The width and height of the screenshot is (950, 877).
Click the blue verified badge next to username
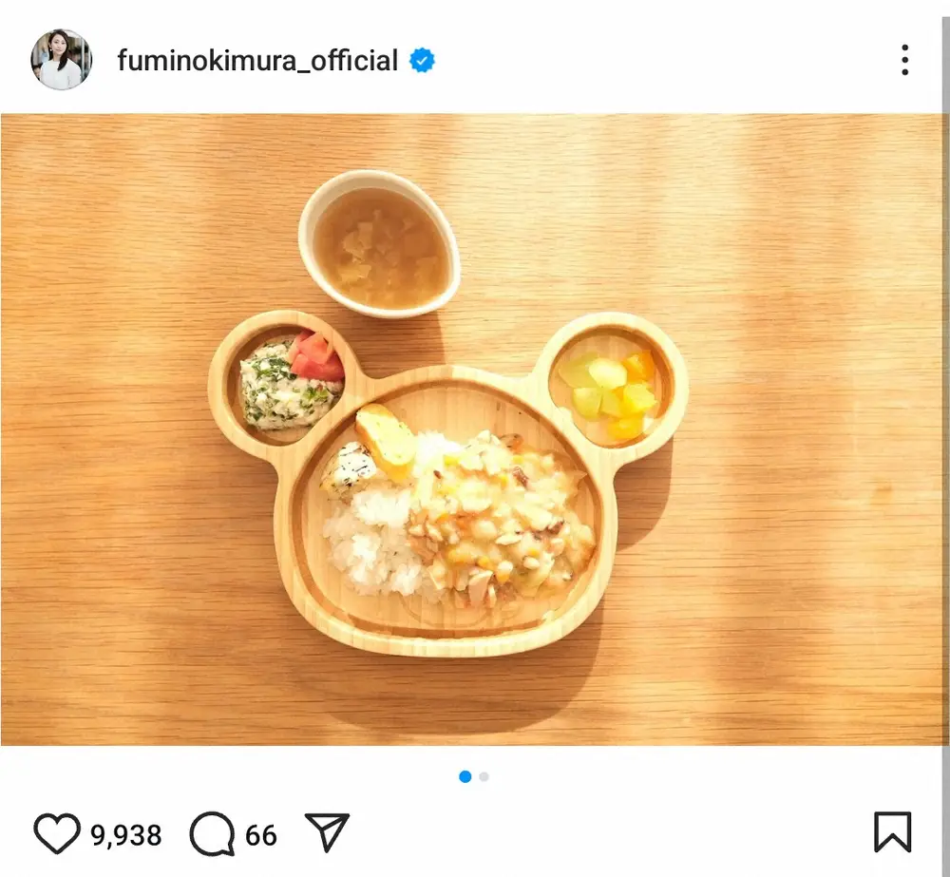coord(422,59)
